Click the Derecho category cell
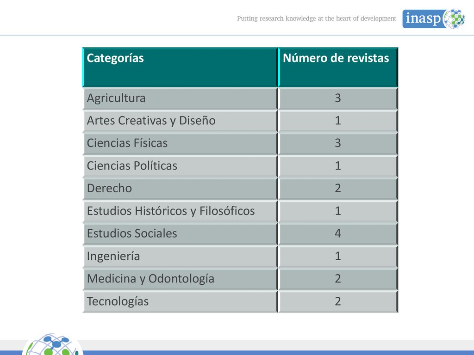The width and height of the screenshot is (474, 355). click(x=180, y=189)
